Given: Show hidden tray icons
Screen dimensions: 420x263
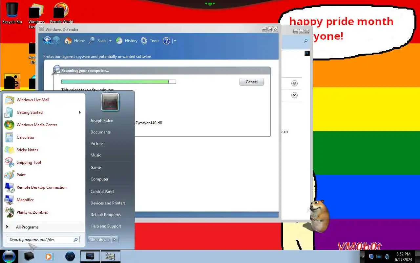Looking at the screenshot, I should [x=363, y=257].
